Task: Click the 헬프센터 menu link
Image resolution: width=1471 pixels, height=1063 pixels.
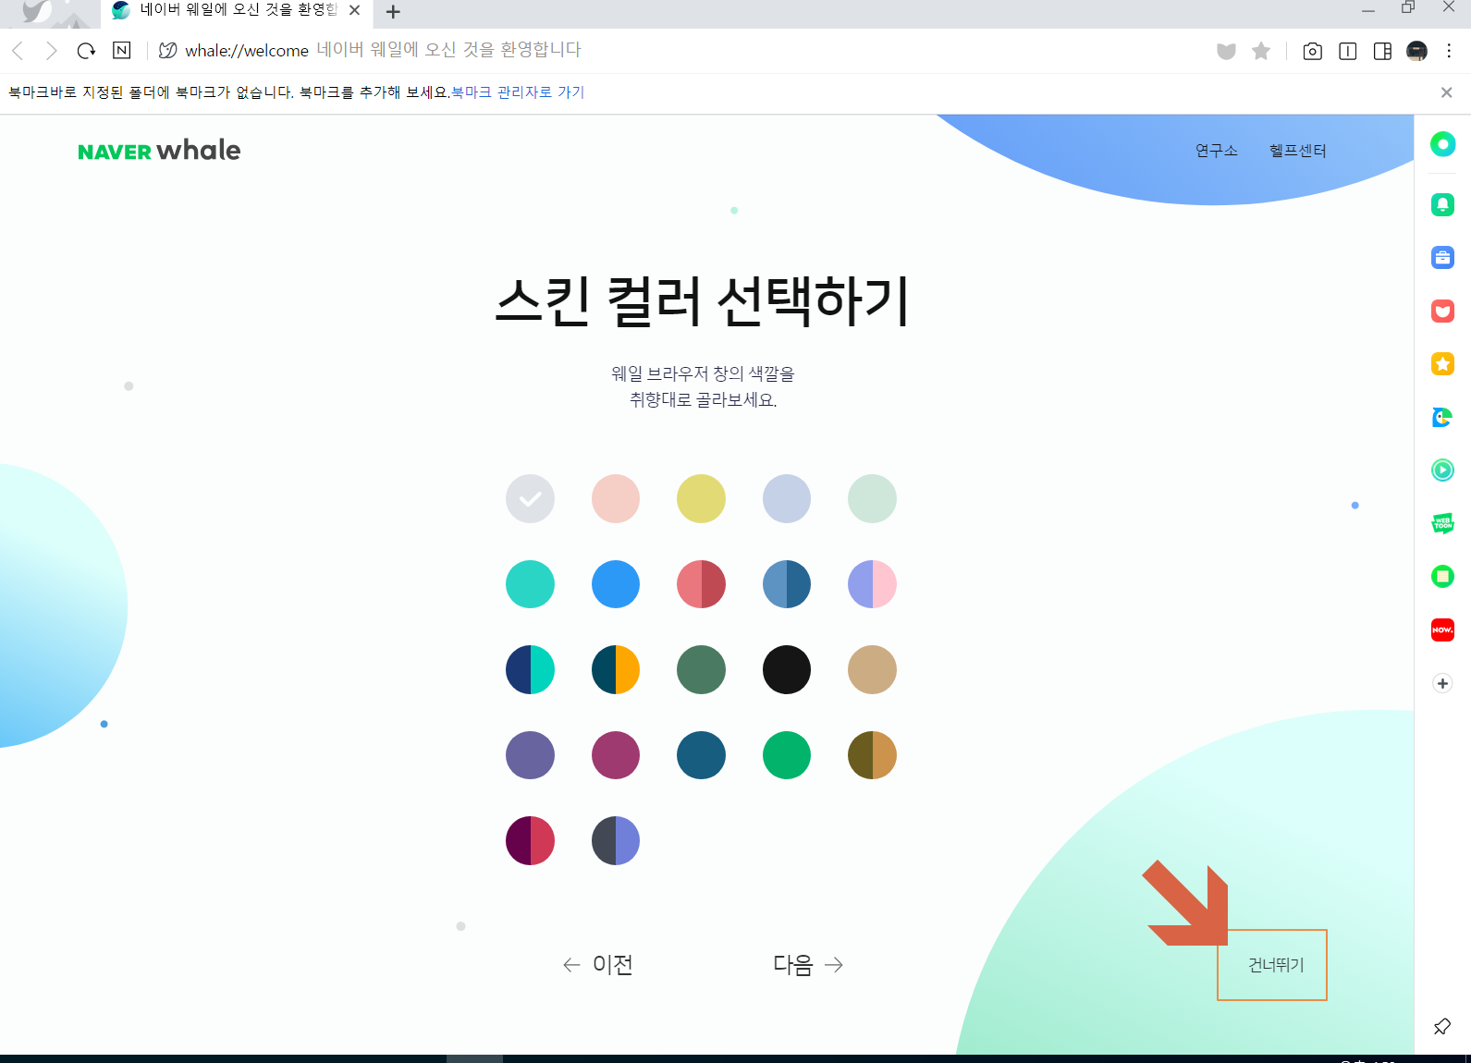Action: click(1297, 151)
